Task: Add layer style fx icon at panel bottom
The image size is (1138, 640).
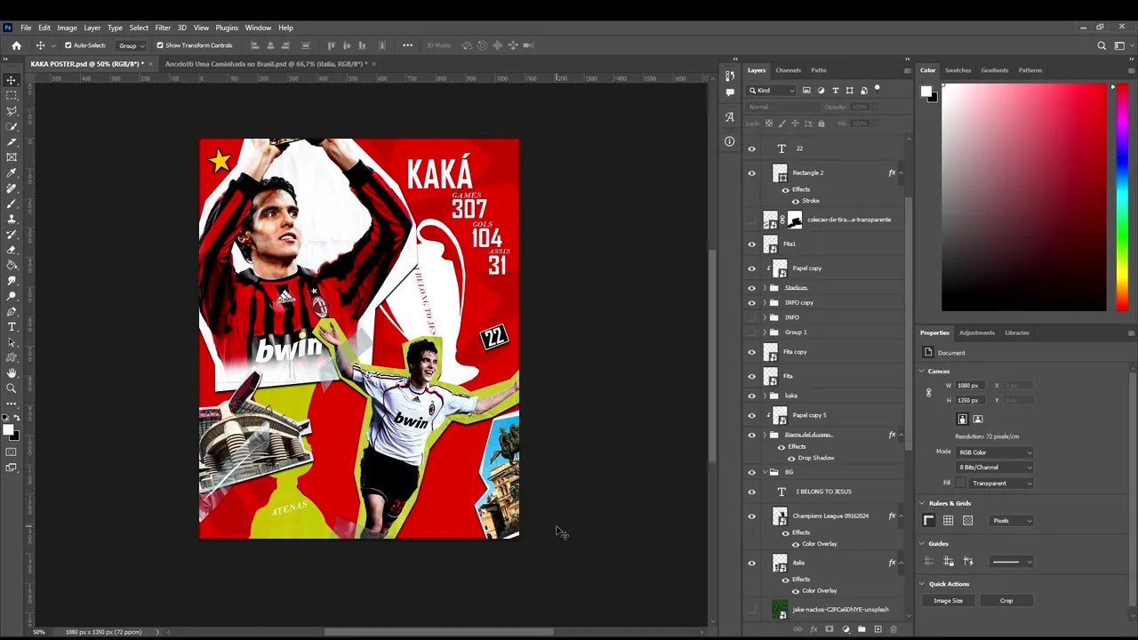Action: coord(813,629)
